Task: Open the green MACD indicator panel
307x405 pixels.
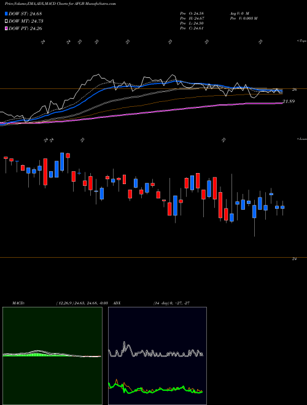Action: coord(52,356)
